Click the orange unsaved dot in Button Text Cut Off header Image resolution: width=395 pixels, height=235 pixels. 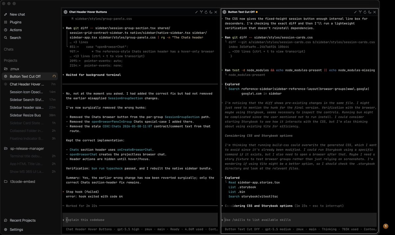point(257,12)
